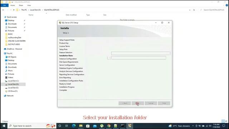The height and width of the screenshot is (129, 229).
Task: Click the Cortana circle icon on taskbar
Action: pyautogui.click(x=60, y=126)
